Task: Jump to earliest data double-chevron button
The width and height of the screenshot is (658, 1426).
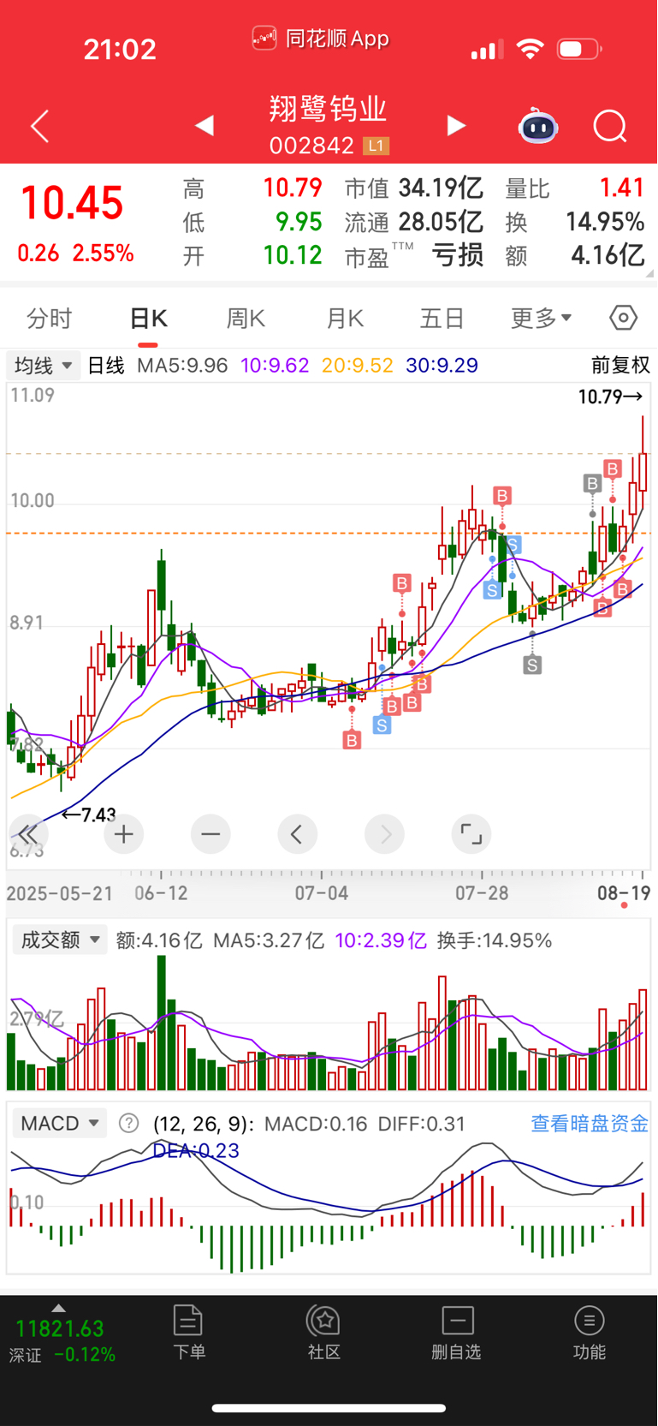Action: (28, 834)
